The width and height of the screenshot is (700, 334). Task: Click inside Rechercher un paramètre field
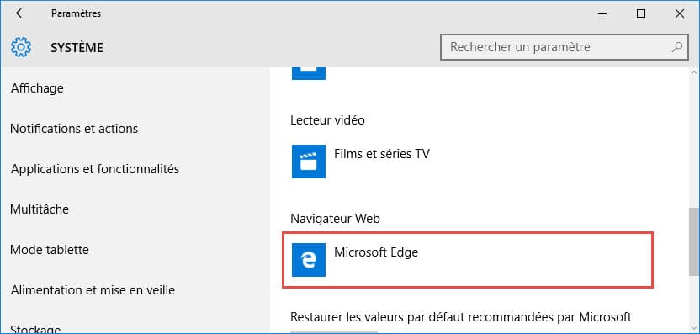564,47
